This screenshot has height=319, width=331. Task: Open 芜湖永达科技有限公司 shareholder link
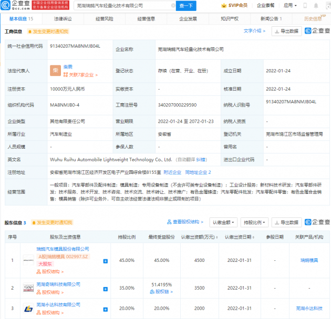pos(58,305)
